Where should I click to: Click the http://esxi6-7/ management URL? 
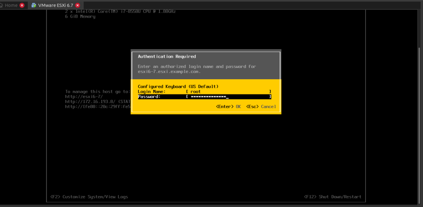coord(84,96)
